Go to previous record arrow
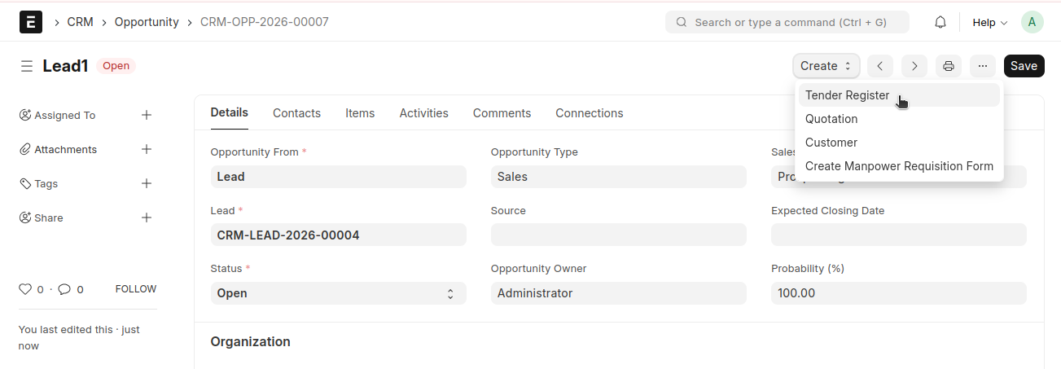The image size is (1061, 369). point(880,66)
